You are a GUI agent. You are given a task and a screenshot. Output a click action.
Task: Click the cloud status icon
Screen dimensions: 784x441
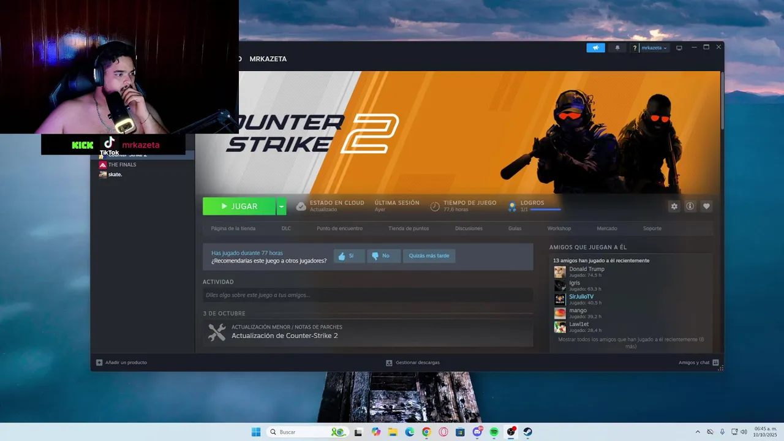pyautogui.click(x=301, y=206)
